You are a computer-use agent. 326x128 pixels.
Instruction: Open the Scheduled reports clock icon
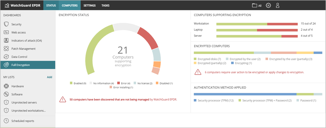[6, 121]
